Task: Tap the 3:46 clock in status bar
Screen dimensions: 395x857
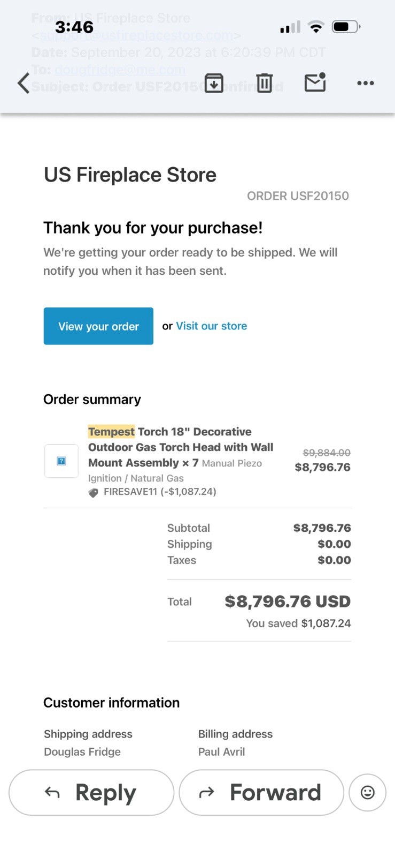Action: [74, 27]
